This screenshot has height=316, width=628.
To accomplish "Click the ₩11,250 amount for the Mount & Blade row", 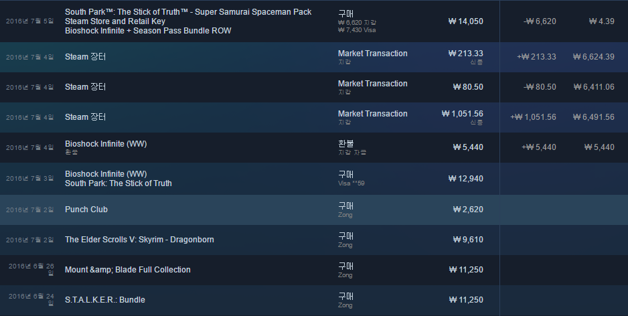I will 466,270.
